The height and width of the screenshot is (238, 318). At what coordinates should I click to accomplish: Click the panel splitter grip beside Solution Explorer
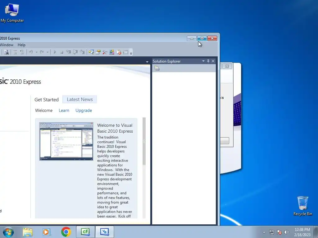click(x=151, y=142)
